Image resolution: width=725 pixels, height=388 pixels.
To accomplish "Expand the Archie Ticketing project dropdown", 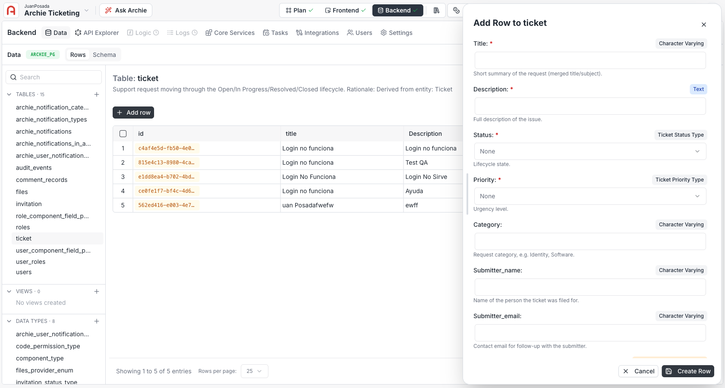I will click(86, 10).
